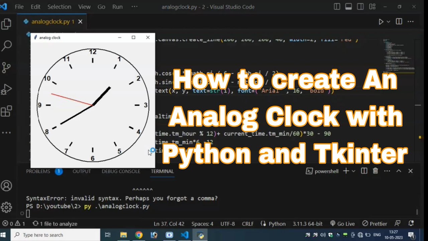The width and height of the screenshot is (428, 241).
Task: Go to line via Ln 37, Col 42
Action: tap(169, 224)
